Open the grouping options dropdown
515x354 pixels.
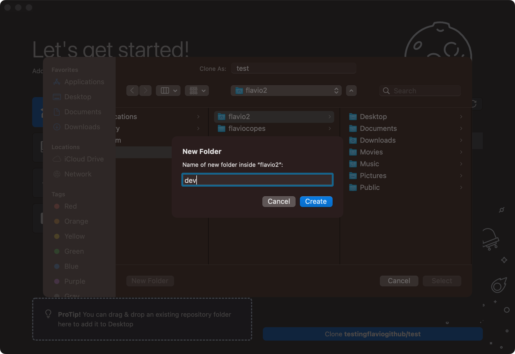pos(197,90)
